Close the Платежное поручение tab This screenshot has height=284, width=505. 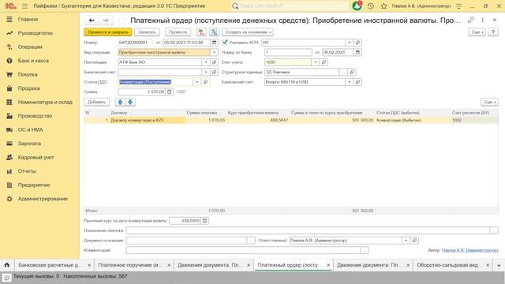(169, 265)
